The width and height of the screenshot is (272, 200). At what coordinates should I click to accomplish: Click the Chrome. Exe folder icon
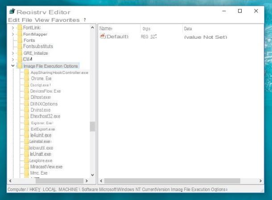[x=27, y=78]
